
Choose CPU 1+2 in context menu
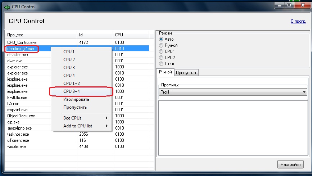pyautogui.click(x=81, y=83)
